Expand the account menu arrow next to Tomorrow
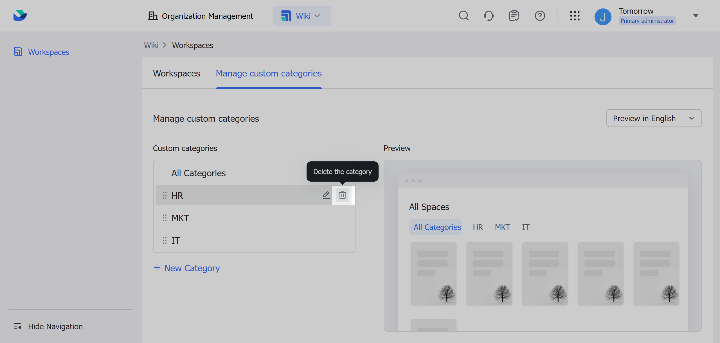The height and width of the screenshot is (343, 720). click(696, 16)
